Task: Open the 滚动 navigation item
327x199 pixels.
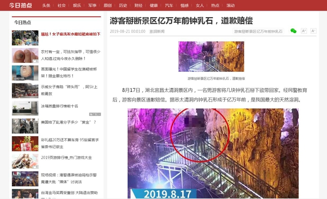Action: tap(230, 6)
